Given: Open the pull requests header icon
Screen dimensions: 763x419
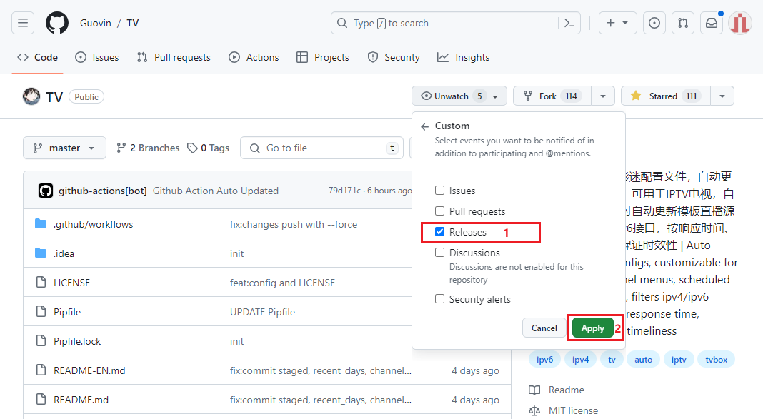Looking at the screenshot, I should [x=683, y=23].
